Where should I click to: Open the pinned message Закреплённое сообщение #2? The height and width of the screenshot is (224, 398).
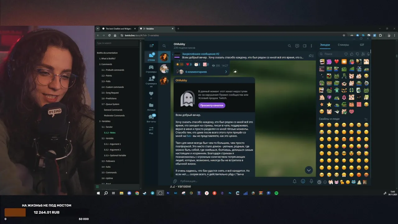(x=239, y=56)
